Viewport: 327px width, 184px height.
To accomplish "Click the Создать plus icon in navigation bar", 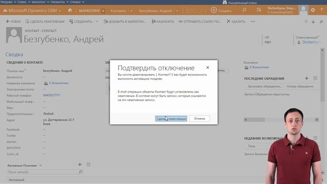I will coord(214,10).
